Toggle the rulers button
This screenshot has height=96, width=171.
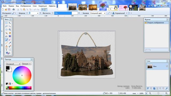tap(46, 10)
